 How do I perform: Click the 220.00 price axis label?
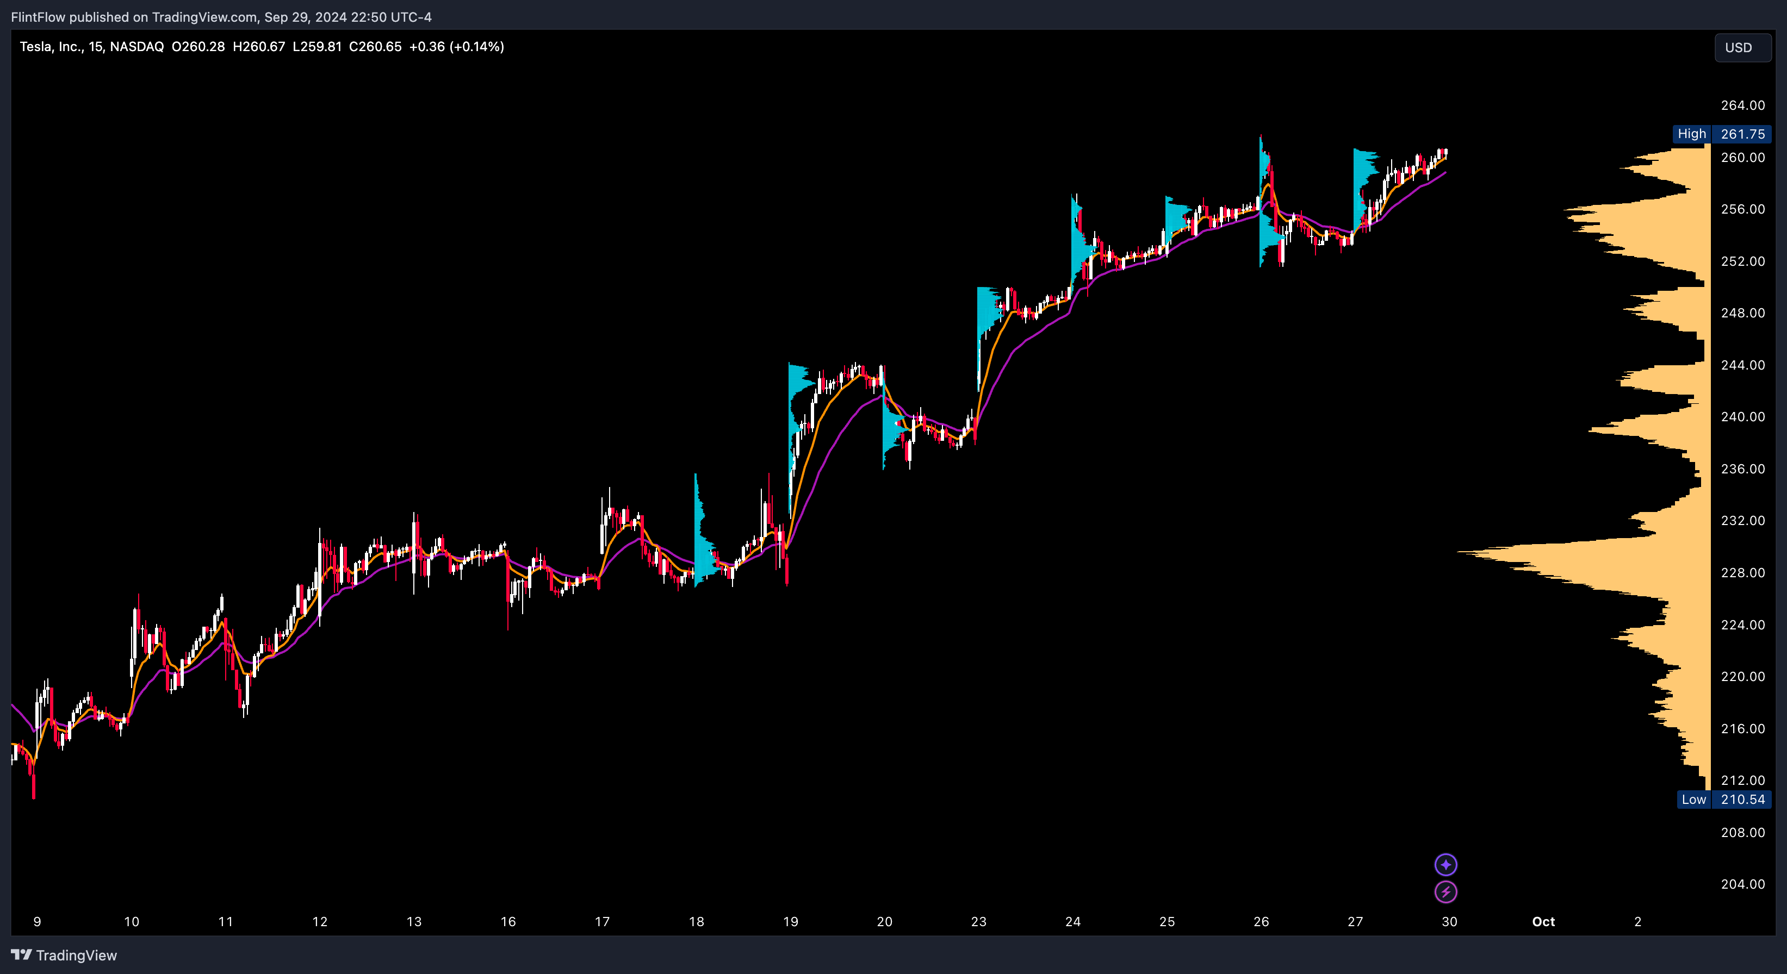1742,677
